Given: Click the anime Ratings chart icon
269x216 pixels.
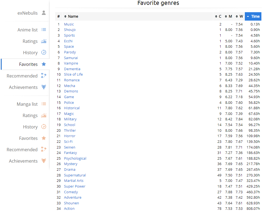Looking at the screenshot, I should 44,41.
